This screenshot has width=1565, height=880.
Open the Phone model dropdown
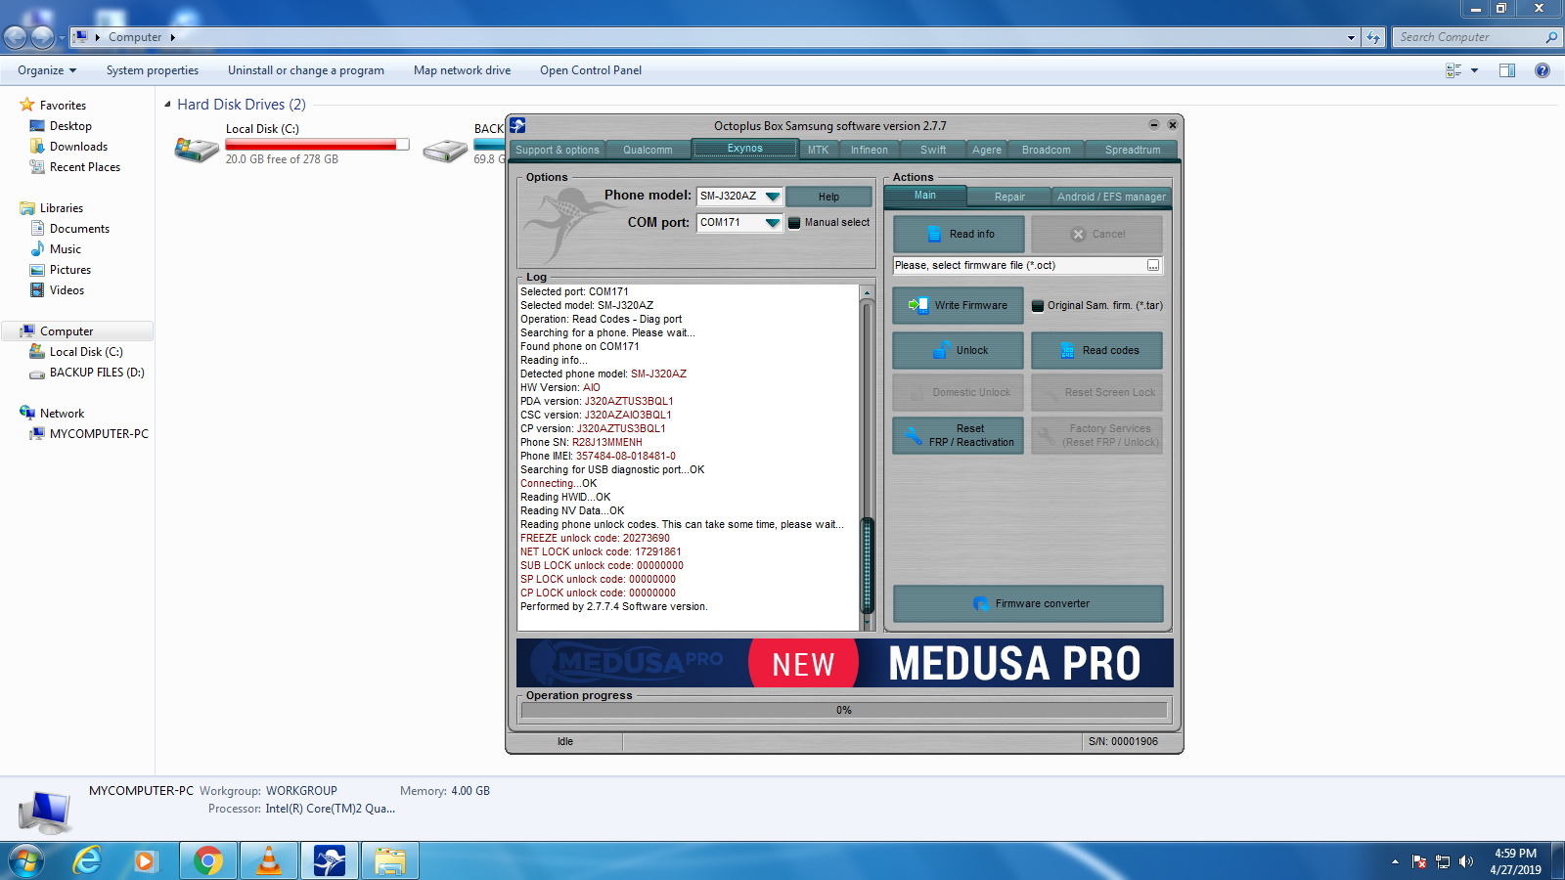773,197
